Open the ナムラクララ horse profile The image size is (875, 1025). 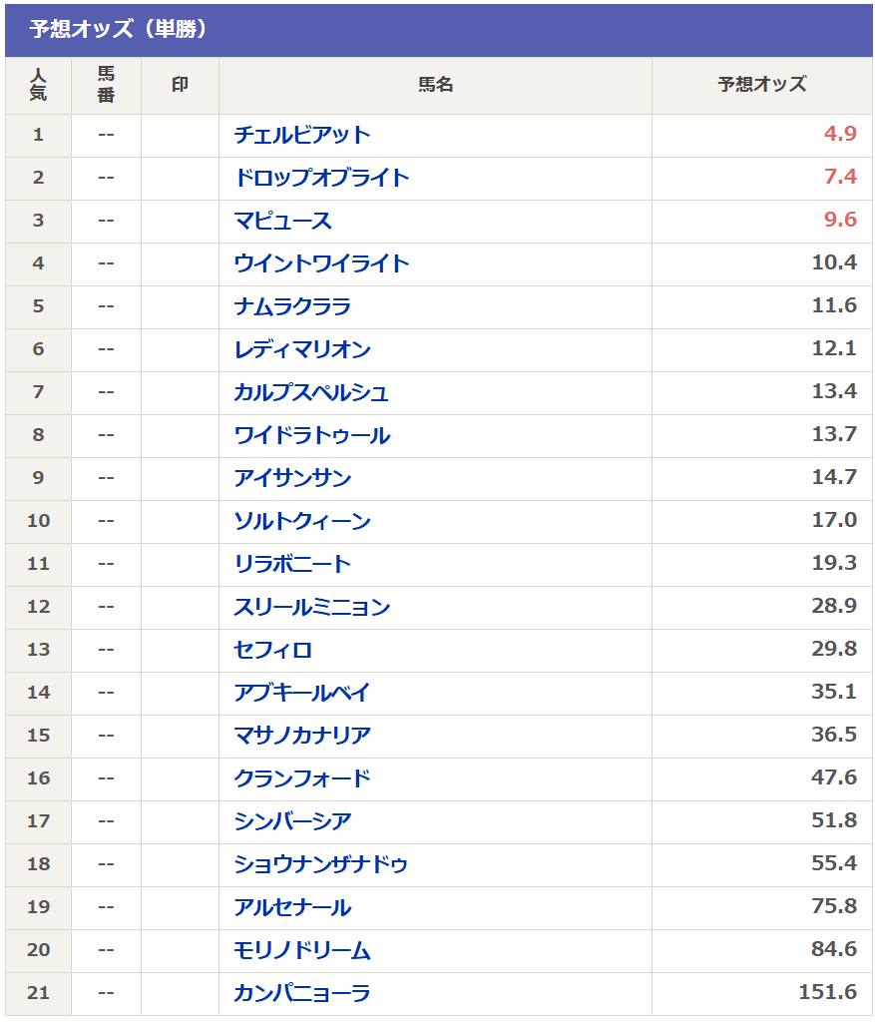point(292,306)
